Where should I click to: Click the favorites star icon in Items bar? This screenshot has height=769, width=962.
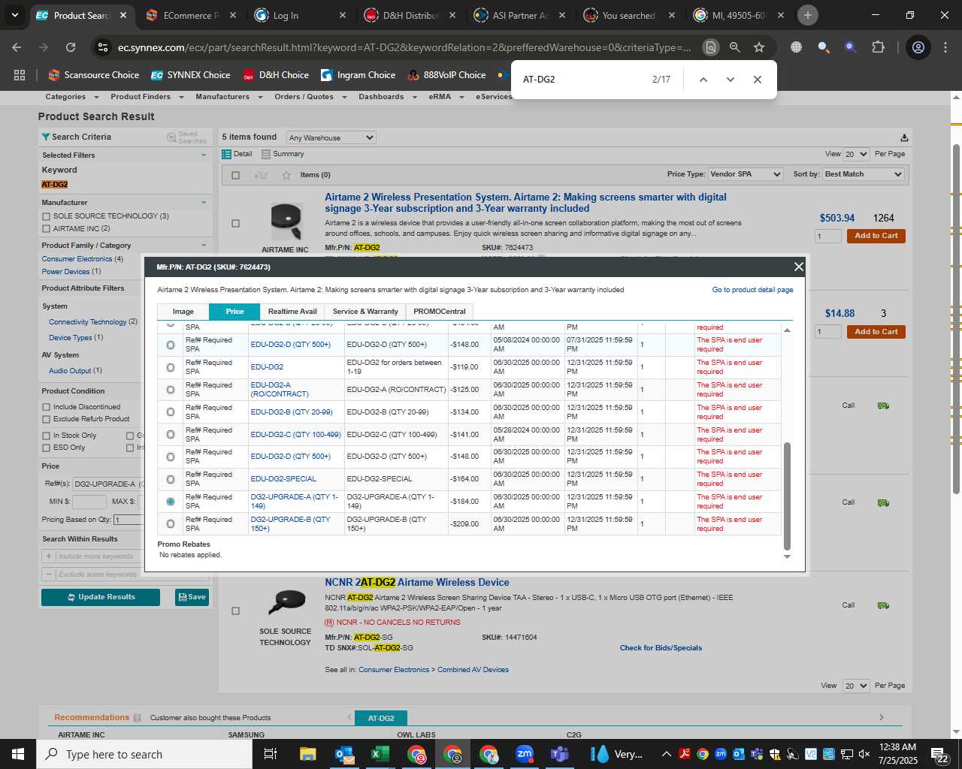point(286,175)
